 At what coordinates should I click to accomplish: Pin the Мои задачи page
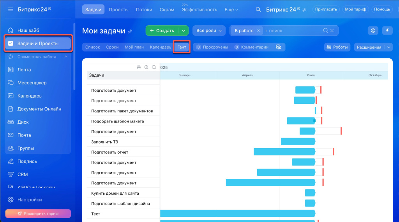coord(130,31)
